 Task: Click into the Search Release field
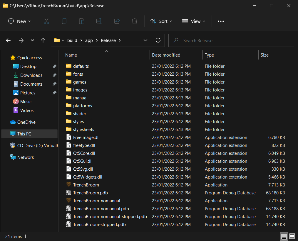(231, 40)
